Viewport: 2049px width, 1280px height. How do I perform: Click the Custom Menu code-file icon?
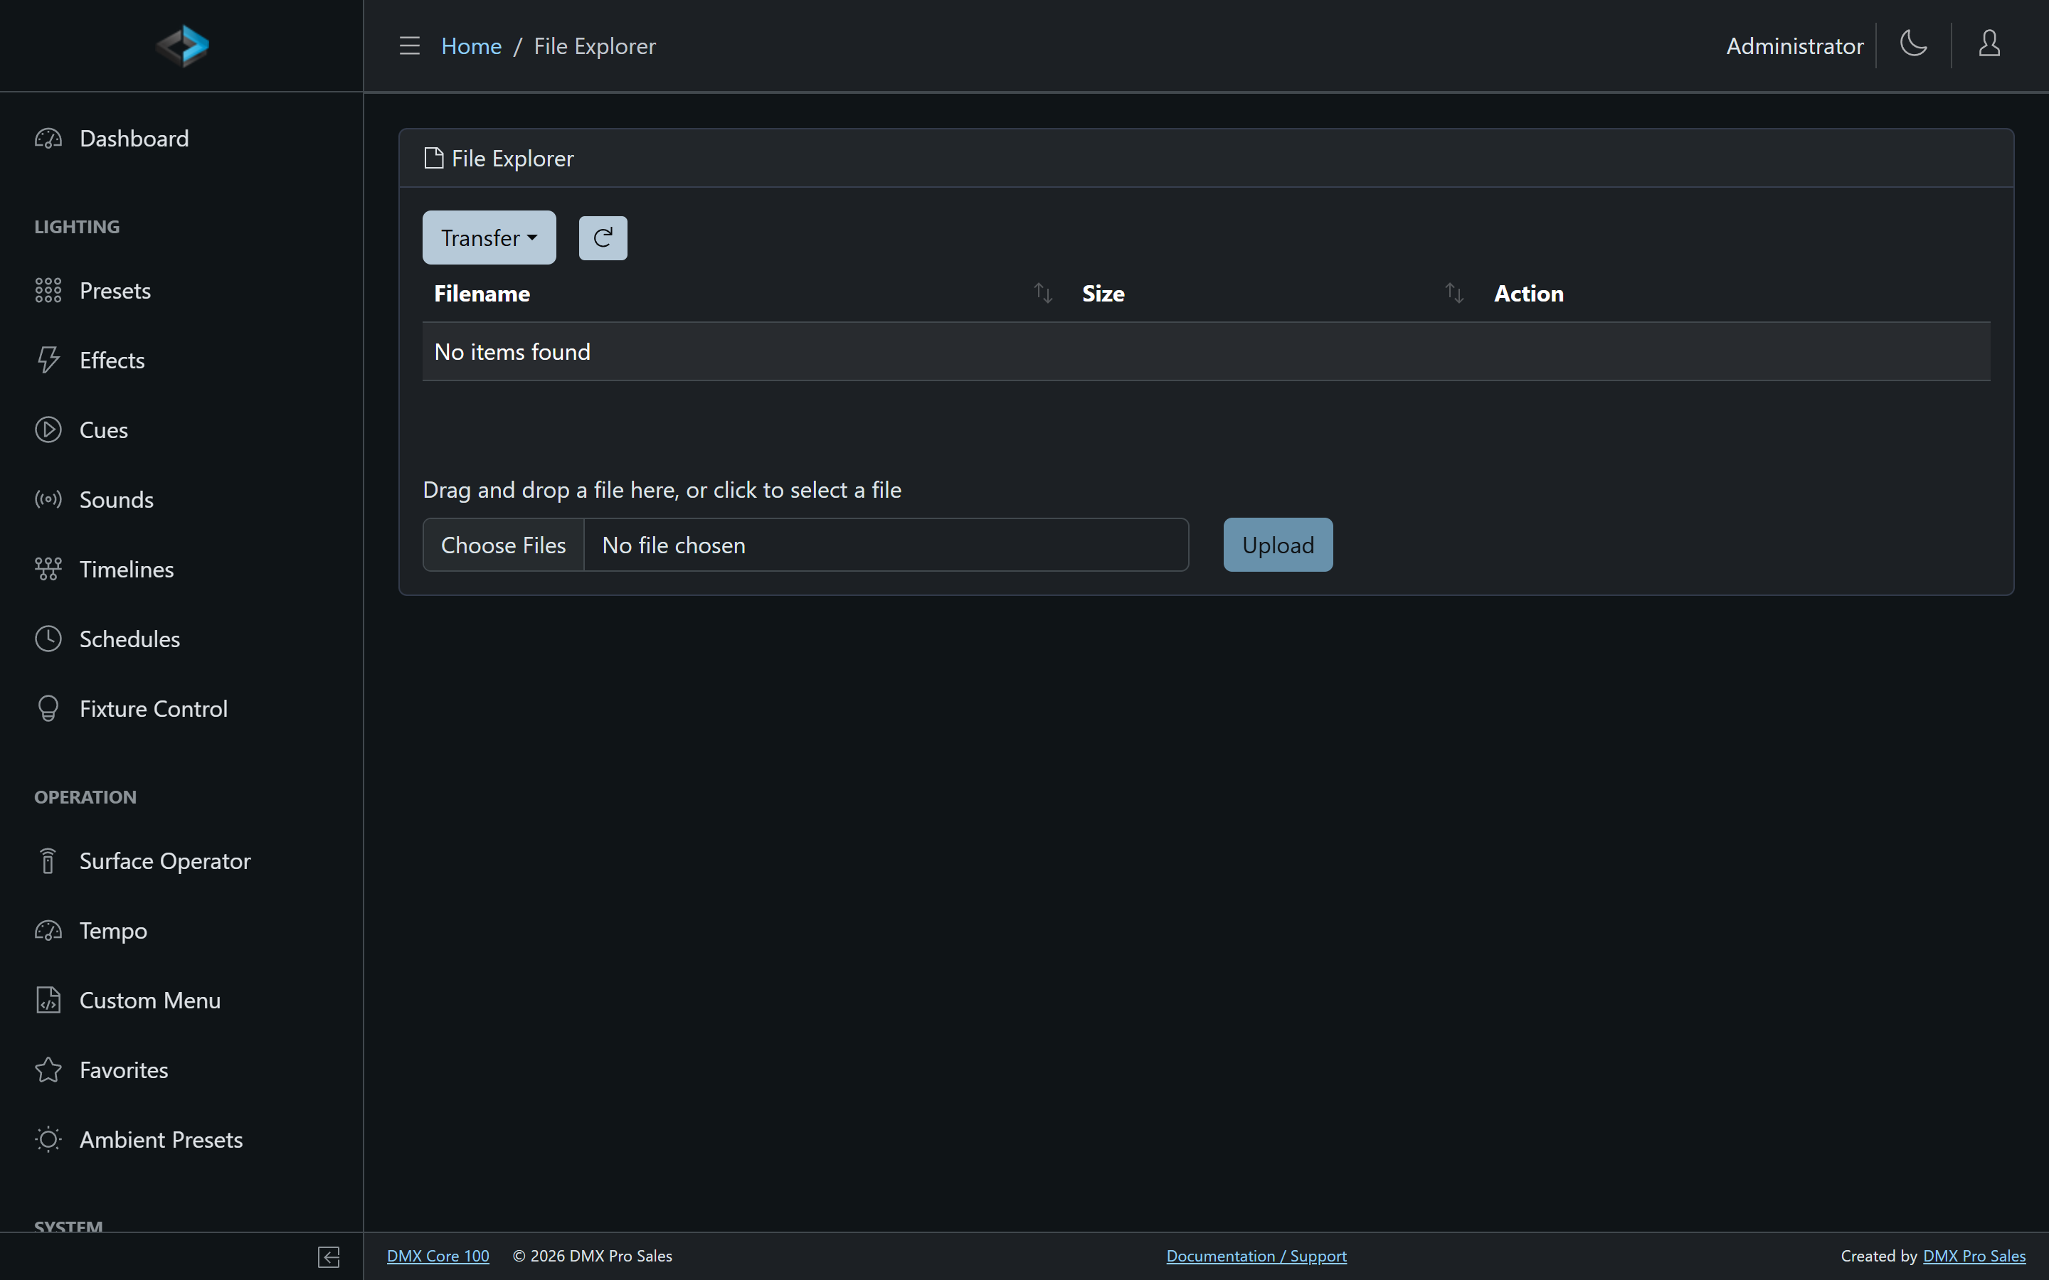[x=48, y=1001]
